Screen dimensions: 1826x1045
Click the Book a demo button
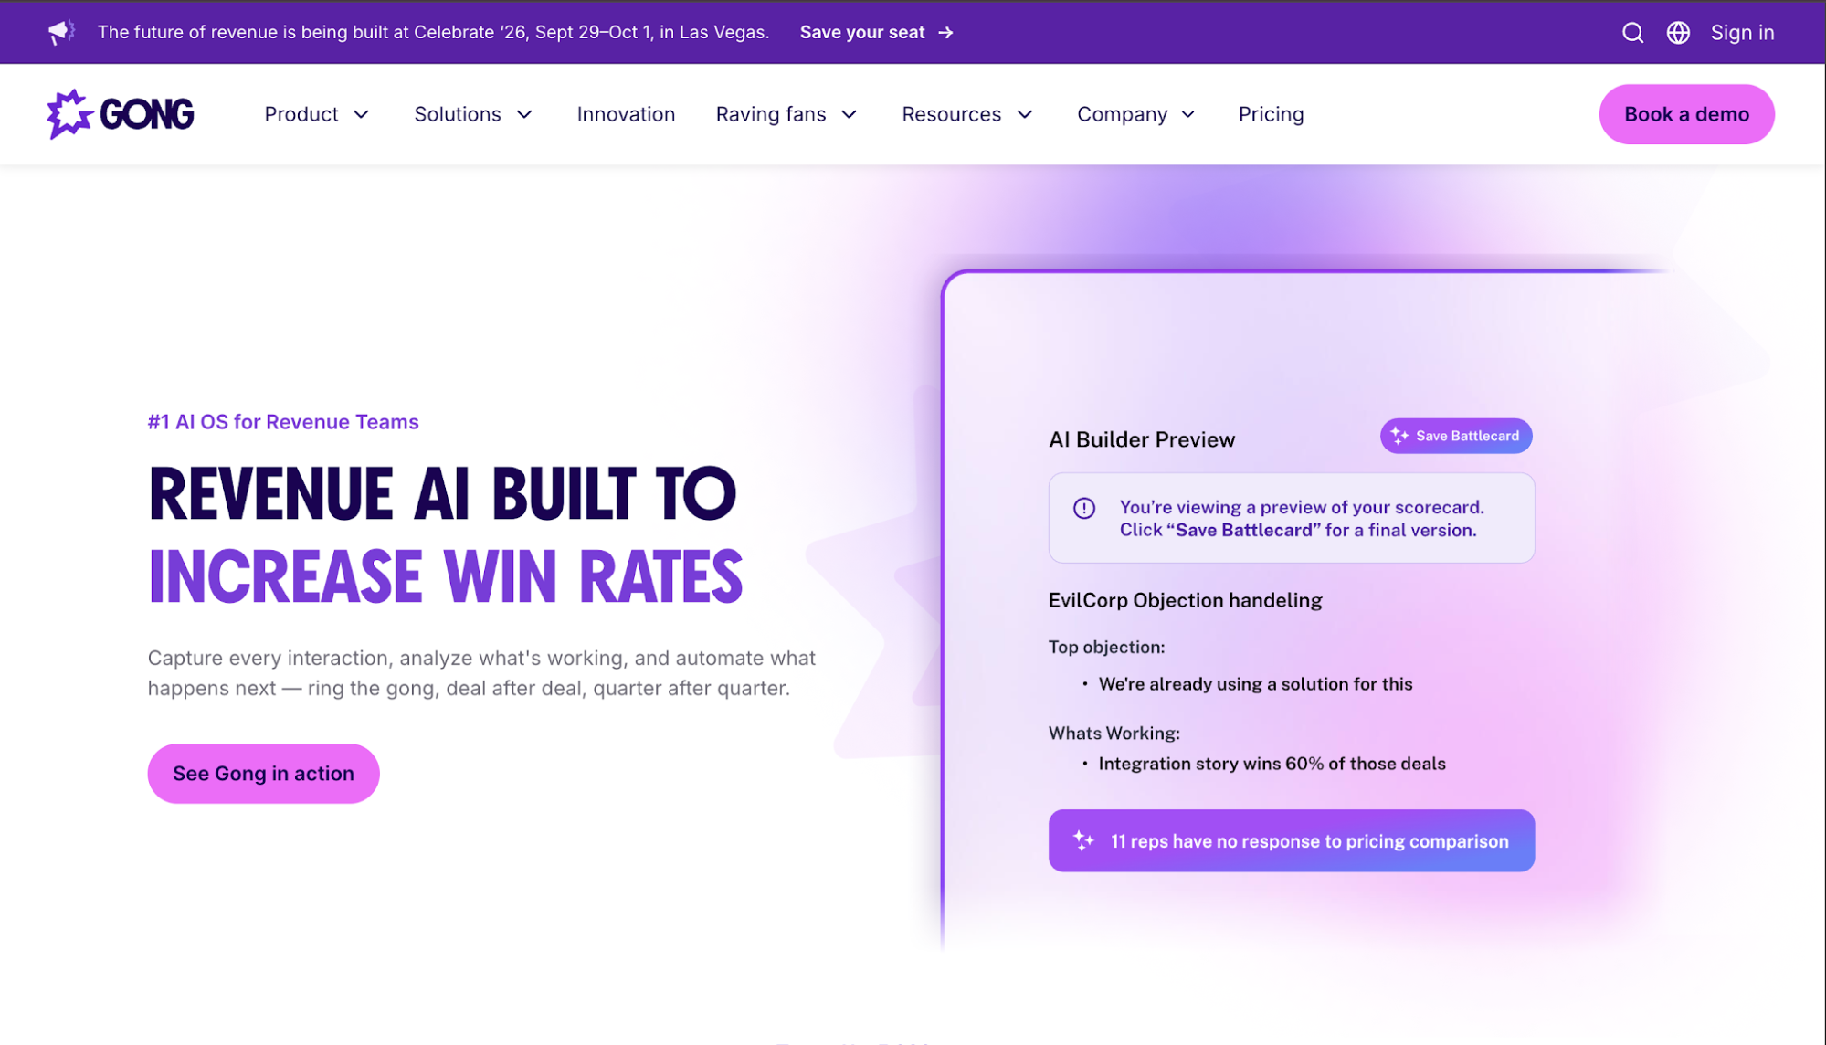pos(1686,114)
